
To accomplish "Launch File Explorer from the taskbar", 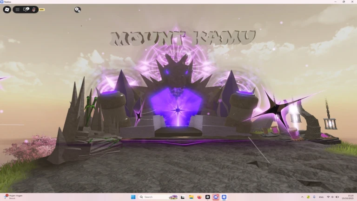I will (191, 197).
